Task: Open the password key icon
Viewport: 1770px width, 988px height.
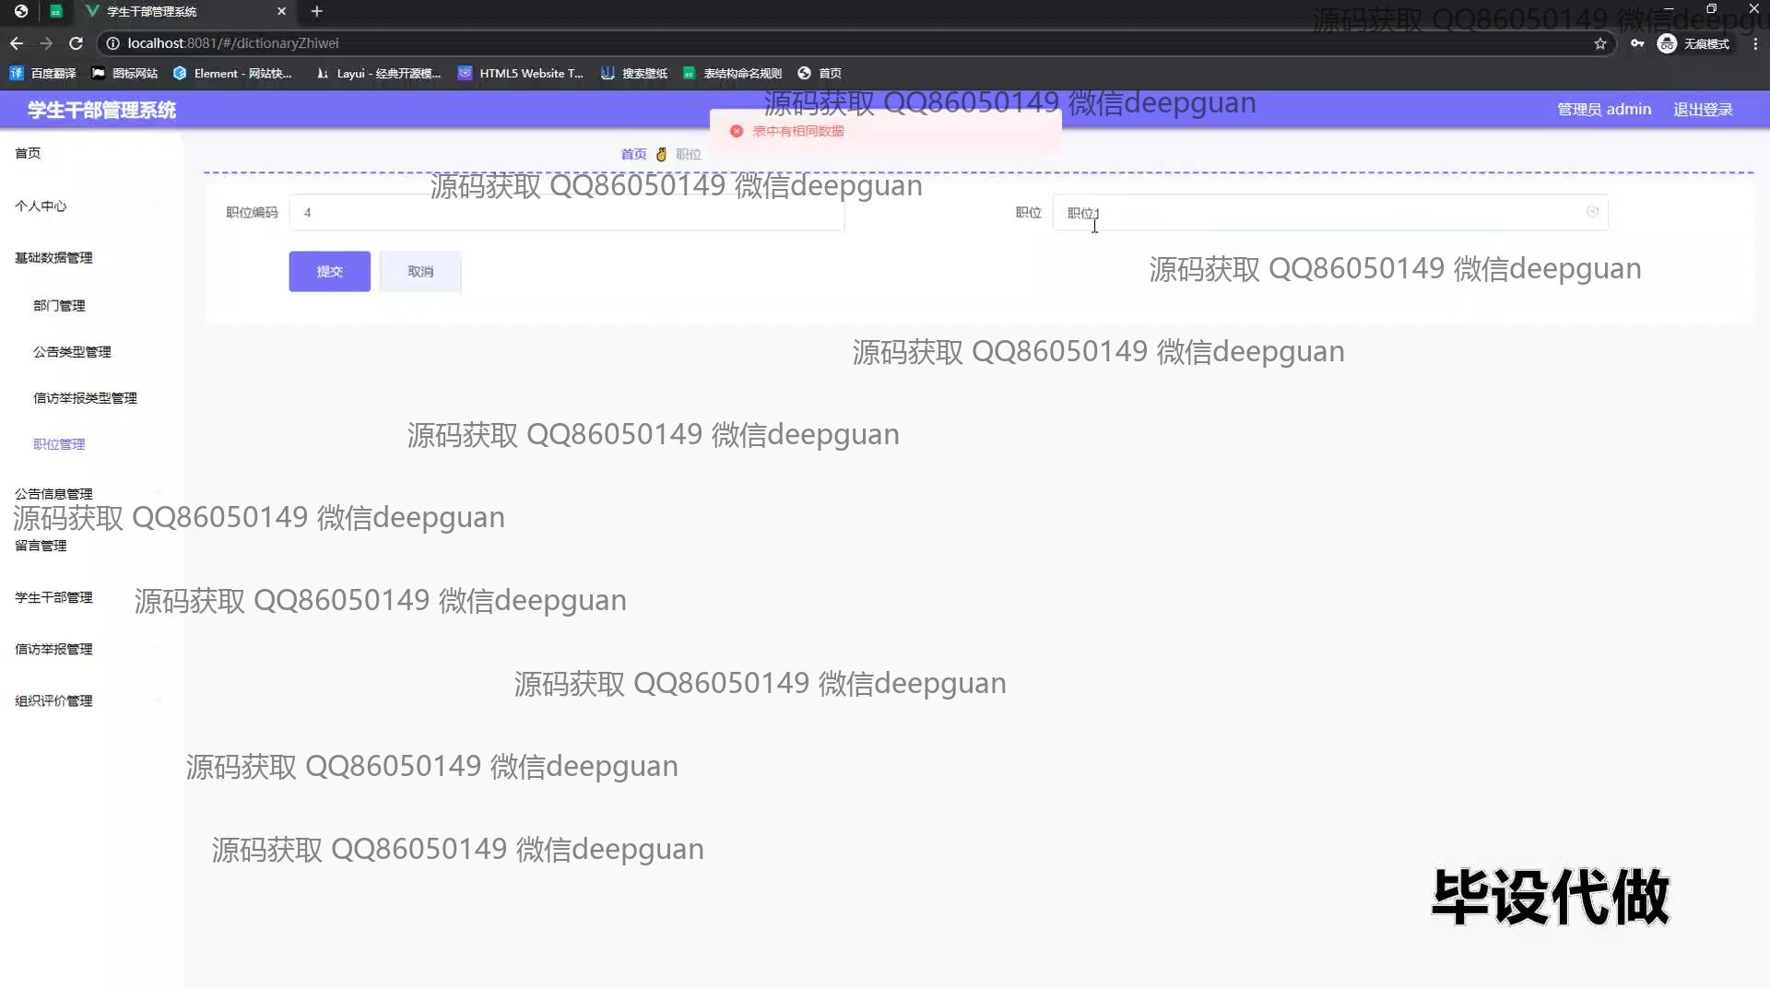Action: click(1637, 43)
